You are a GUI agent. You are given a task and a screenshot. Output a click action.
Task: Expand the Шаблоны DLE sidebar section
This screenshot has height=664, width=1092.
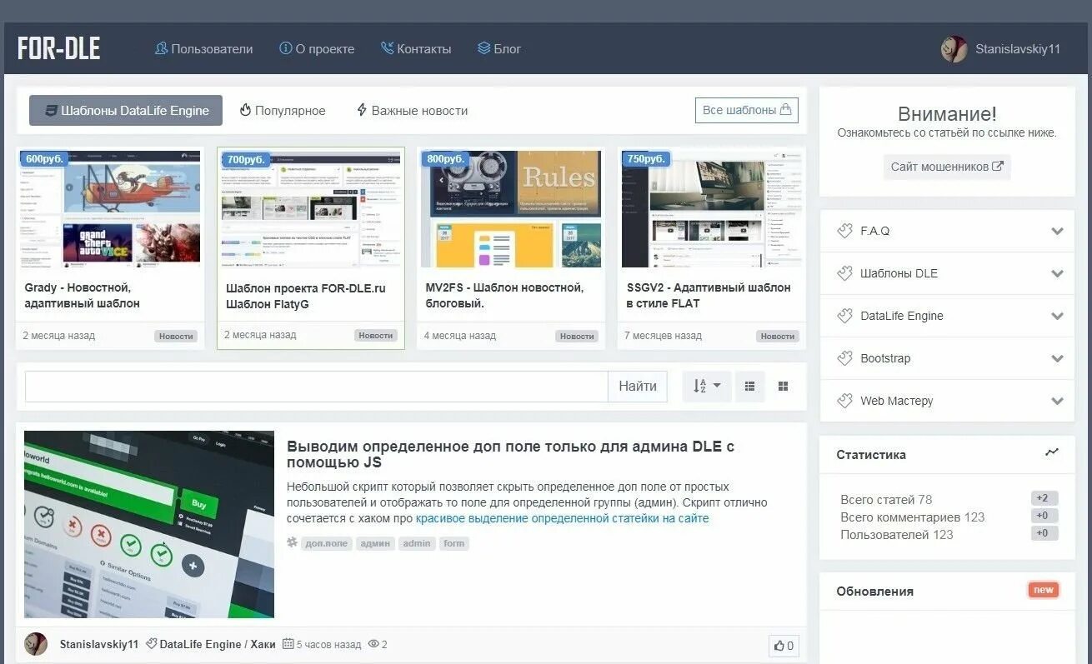click(x=948, y=273)
